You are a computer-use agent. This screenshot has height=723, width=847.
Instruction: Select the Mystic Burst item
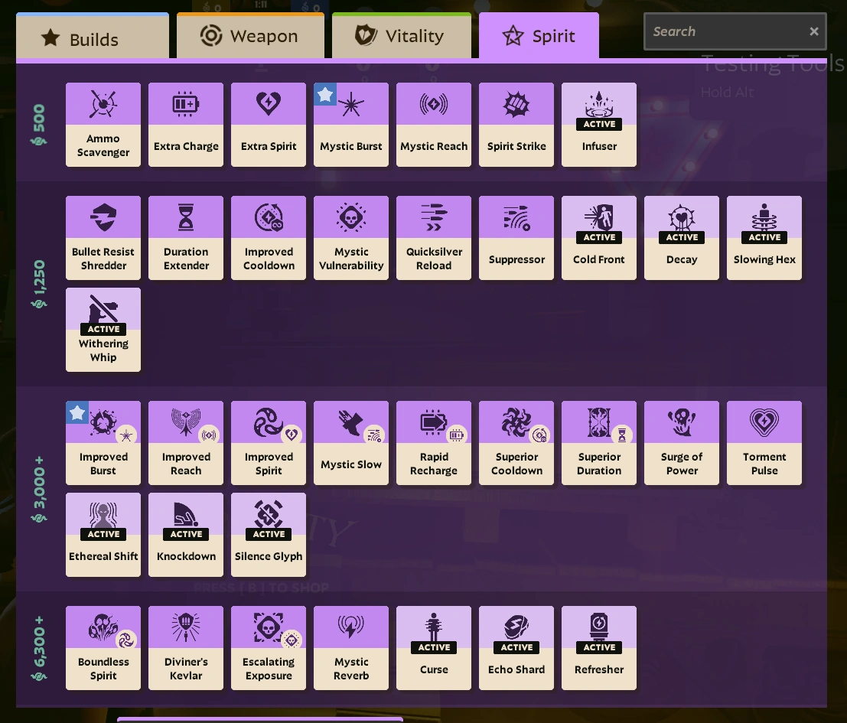coord(351,125)
